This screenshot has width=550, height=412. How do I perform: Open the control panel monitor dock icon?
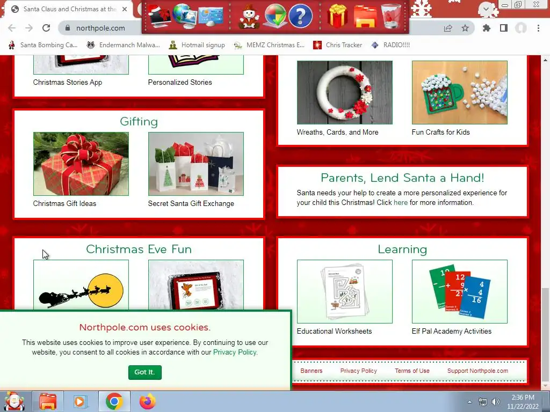tap(211, 16)
